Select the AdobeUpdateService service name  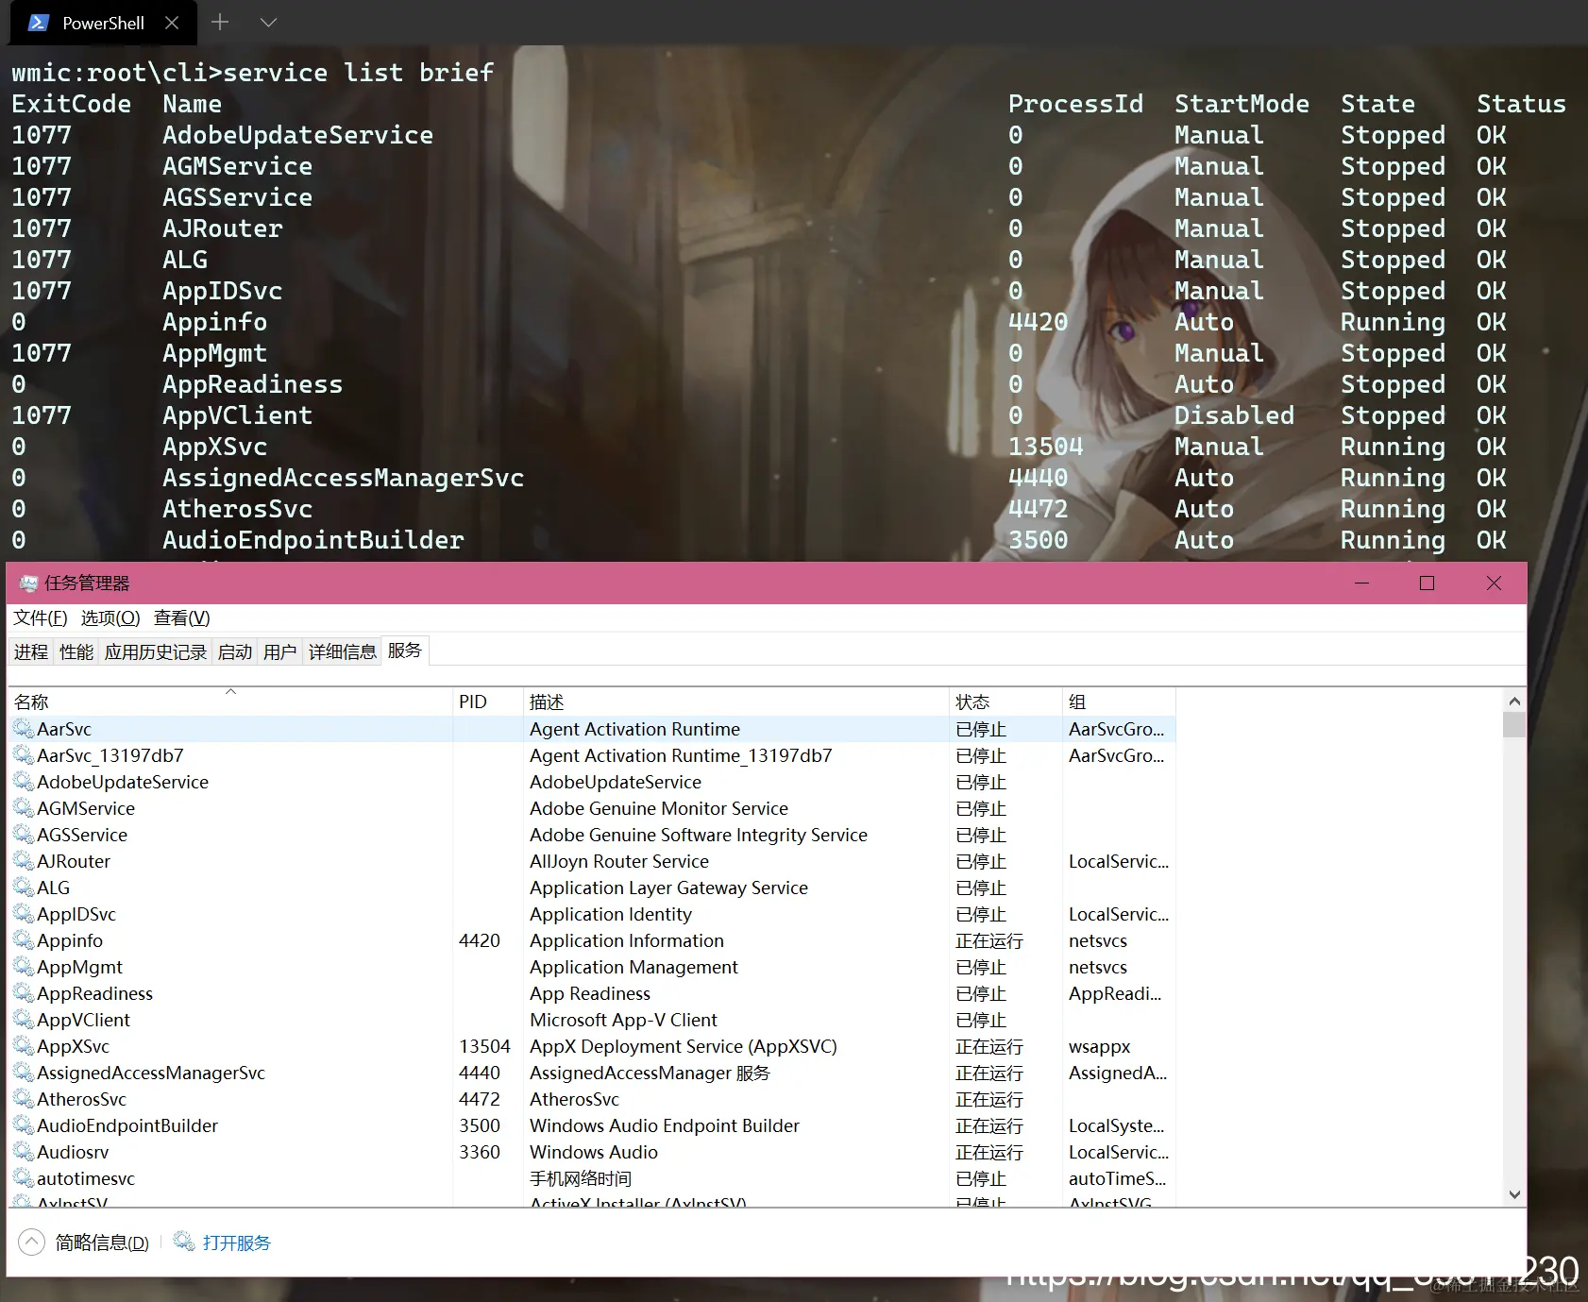tap(123, 782)
